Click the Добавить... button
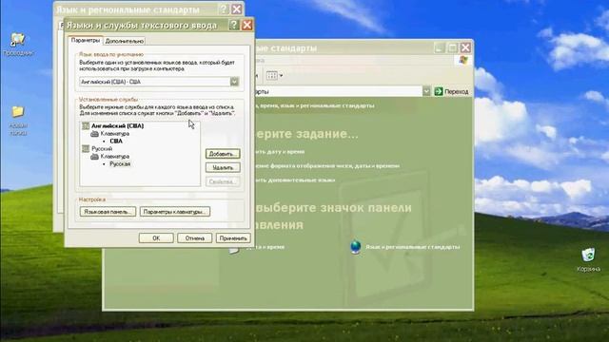The image size is (609, 342). [223, 154]
